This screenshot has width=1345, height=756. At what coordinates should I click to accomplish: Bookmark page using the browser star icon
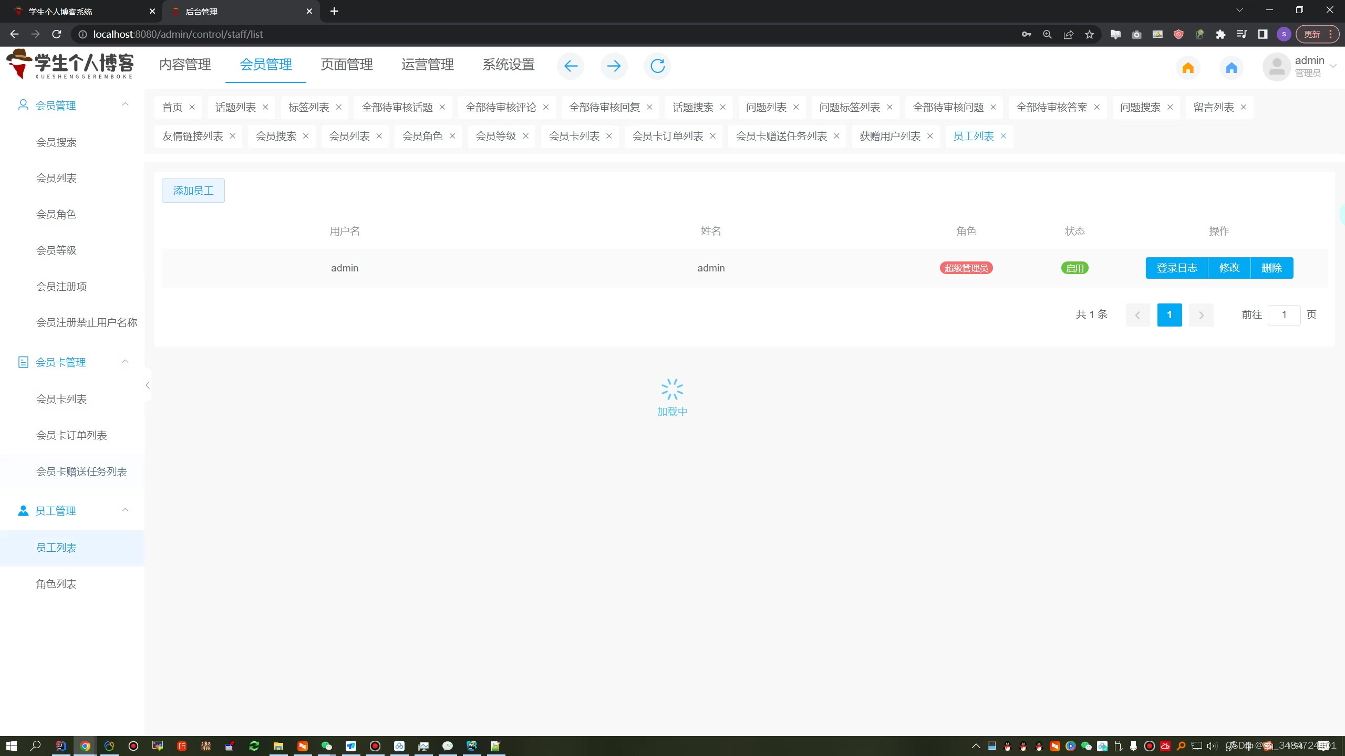pyautogui.click(x=1090, y=34)
